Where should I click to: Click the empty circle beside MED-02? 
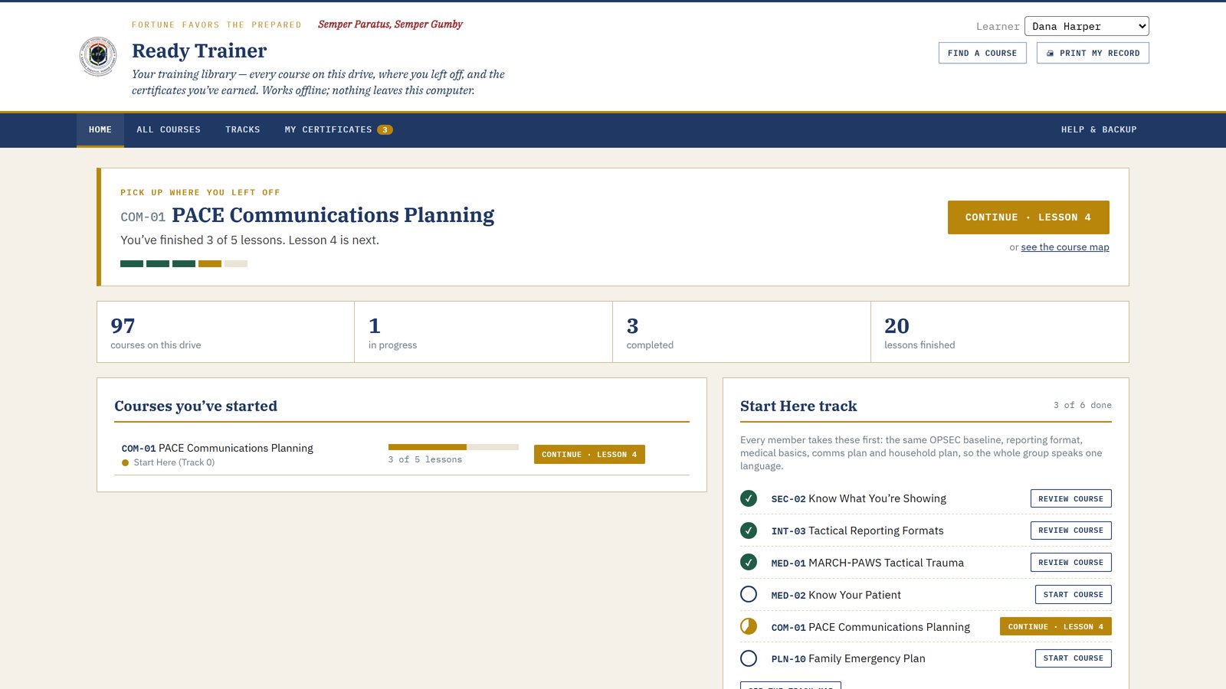coord(749,595)
